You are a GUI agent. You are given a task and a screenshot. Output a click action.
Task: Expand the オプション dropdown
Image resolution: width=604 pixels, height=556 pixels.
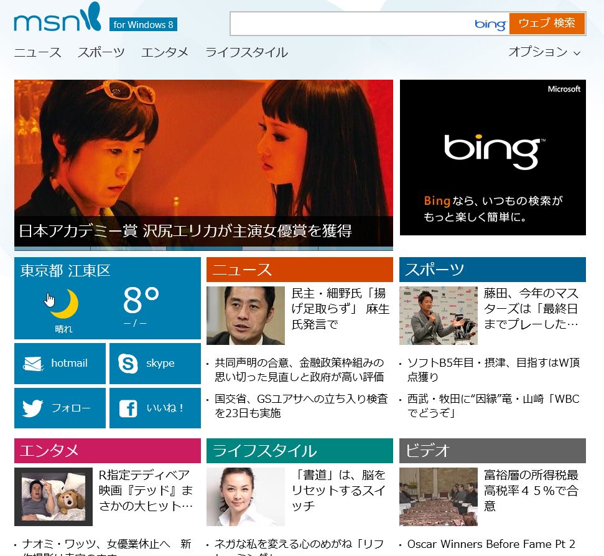point(544,52)
